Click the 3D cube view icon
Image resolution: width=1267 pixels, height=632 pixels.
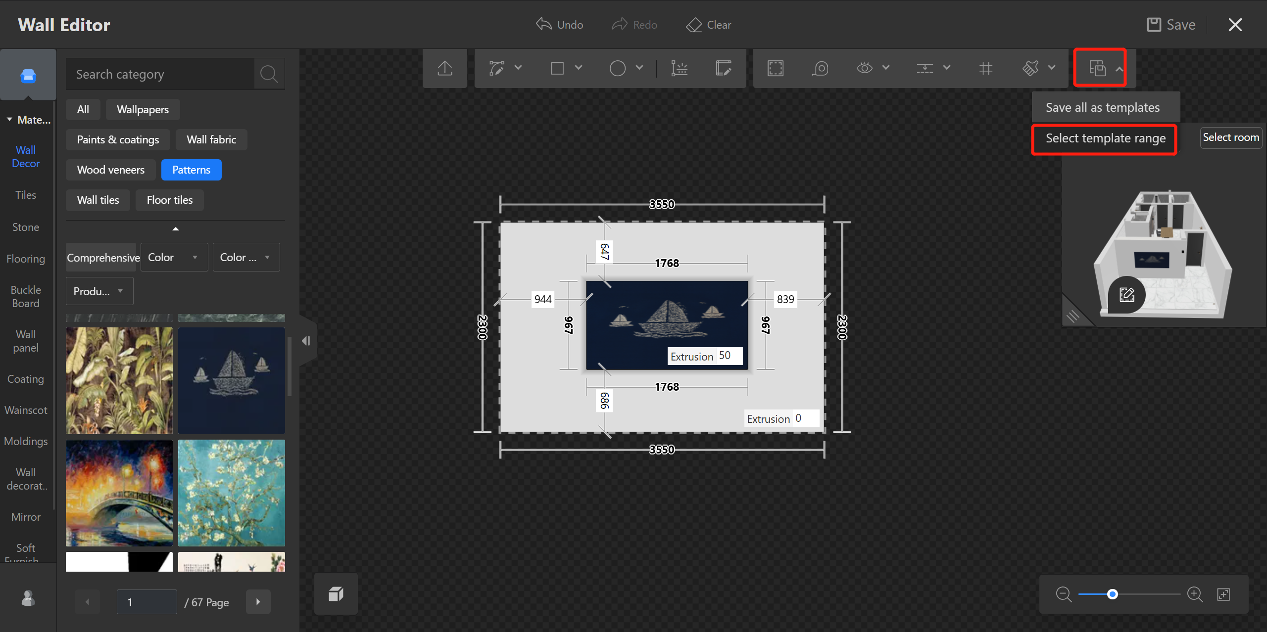tap(336, 593)
